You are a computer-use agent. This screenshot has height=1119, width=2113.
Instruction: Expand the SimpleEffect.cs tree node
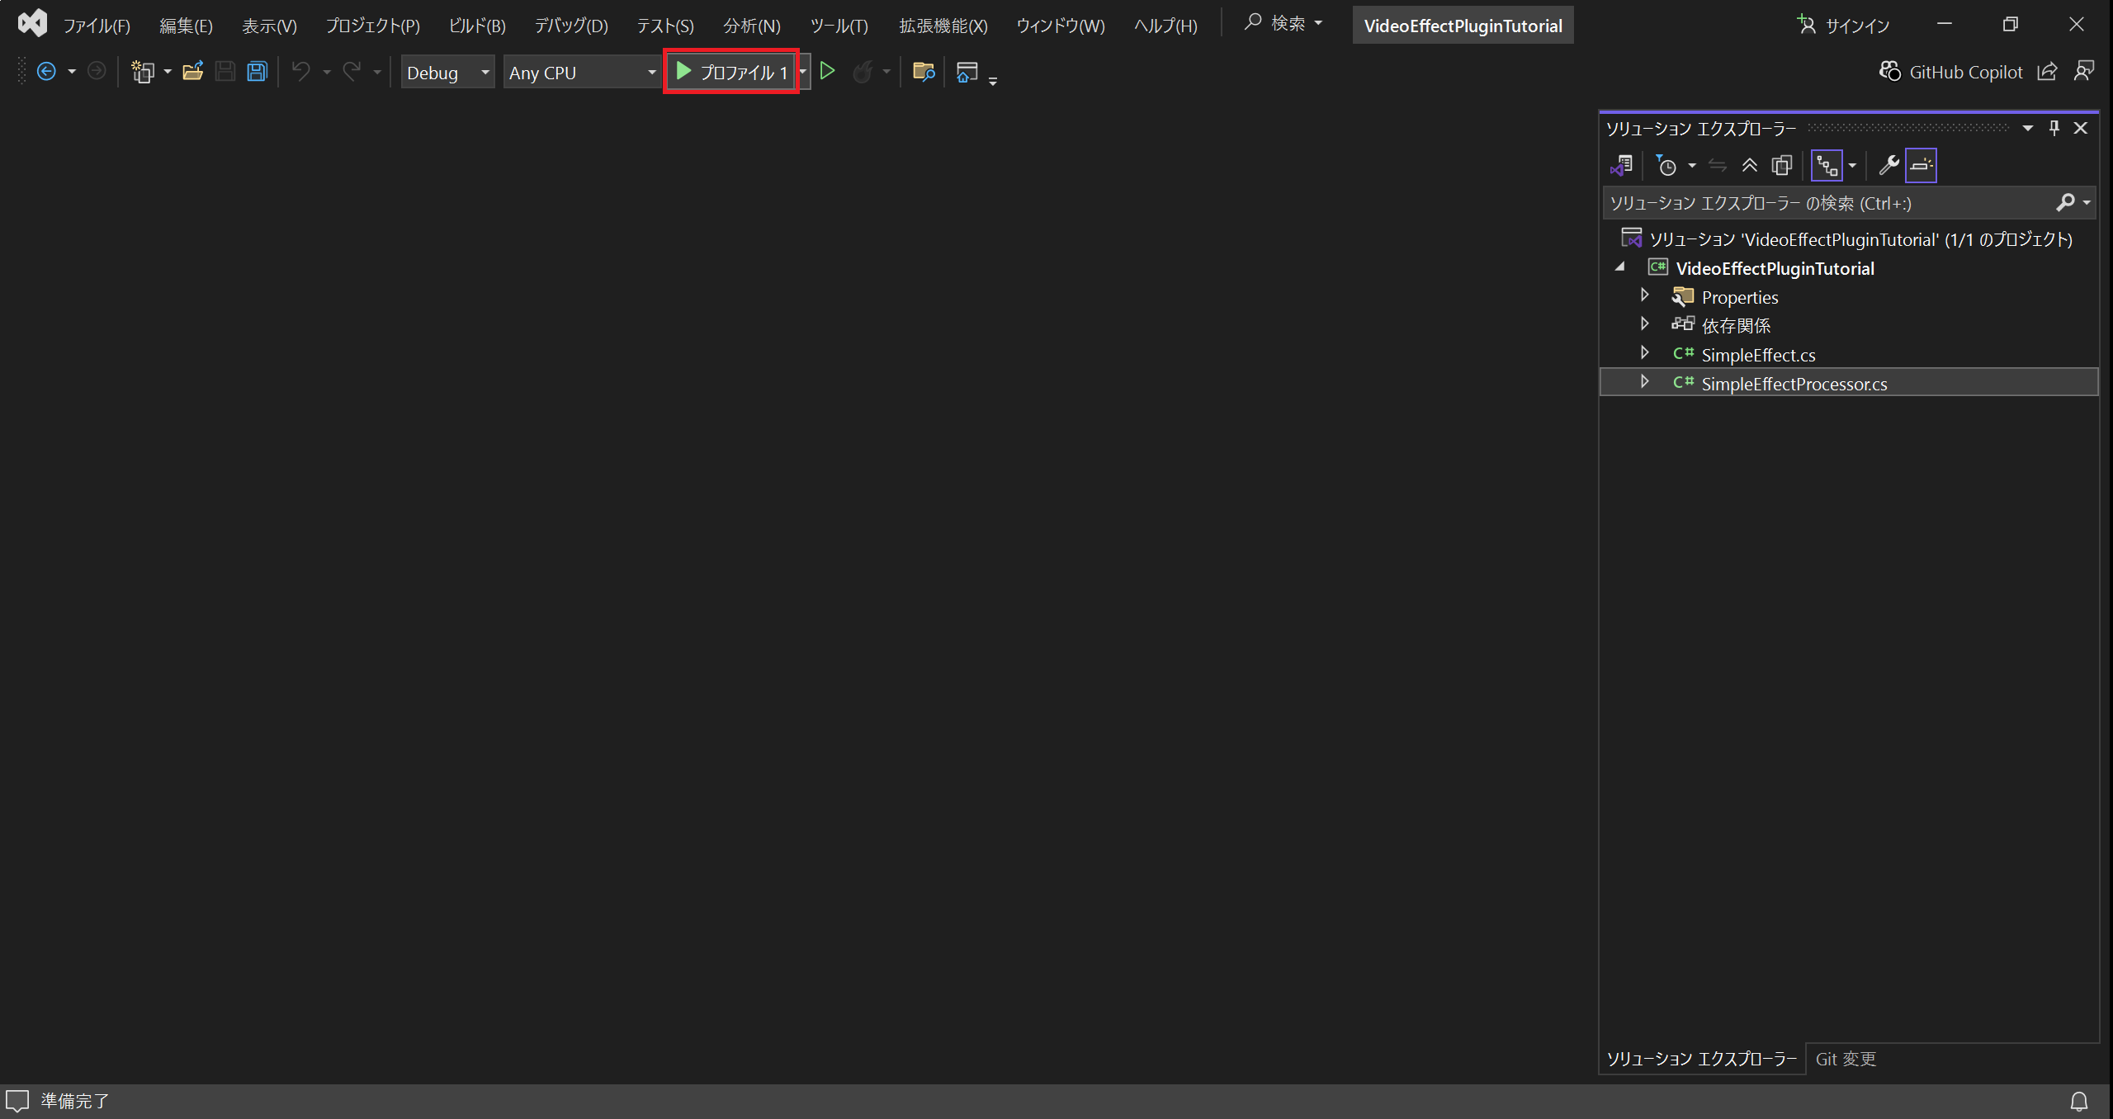coord(1644,353)
